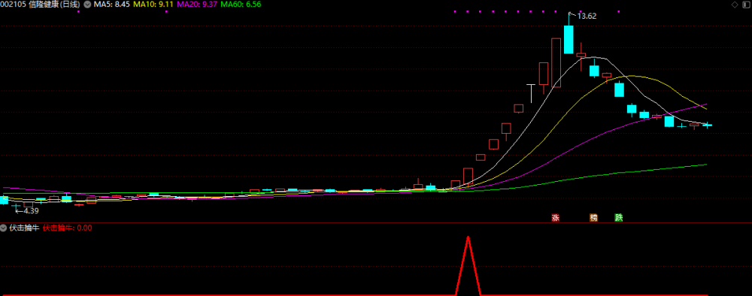752x296 pixels.
Task: Click the 伏击擒牛 indicator name label
Action: coord(25,228)
